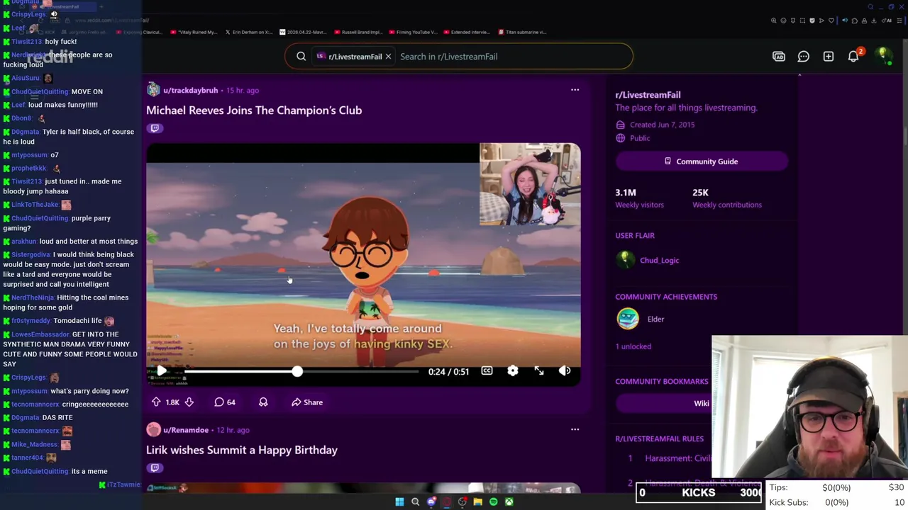Image resolution: width=908 pixels, height=510 pixels.
Task: Focus the 'Search in r/LivestreamFail' input field
Action: click(x=511, y=57)
